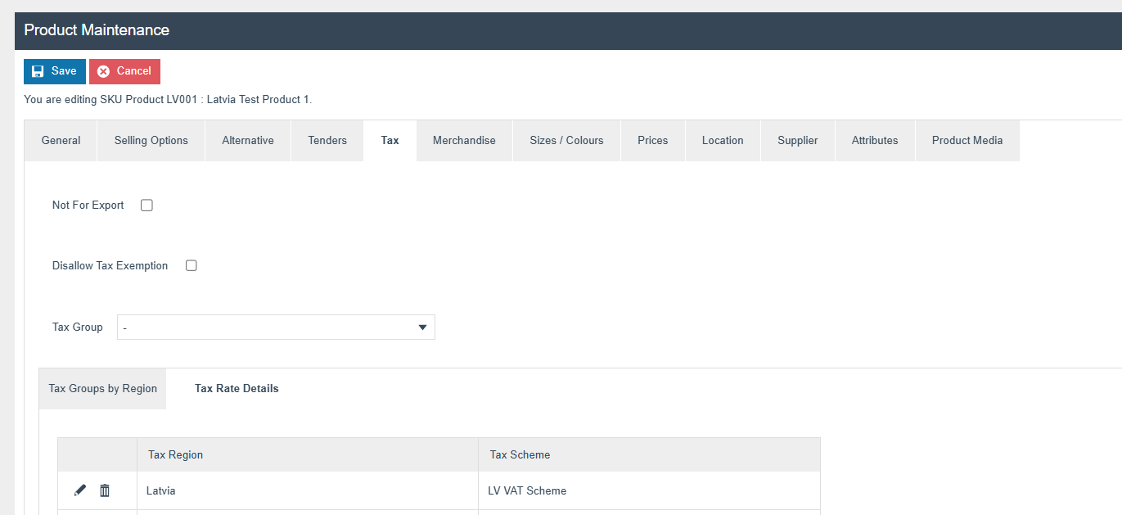Go to the Alternative tab
The width and height of the screenshot is (1122, 515).
248,141
